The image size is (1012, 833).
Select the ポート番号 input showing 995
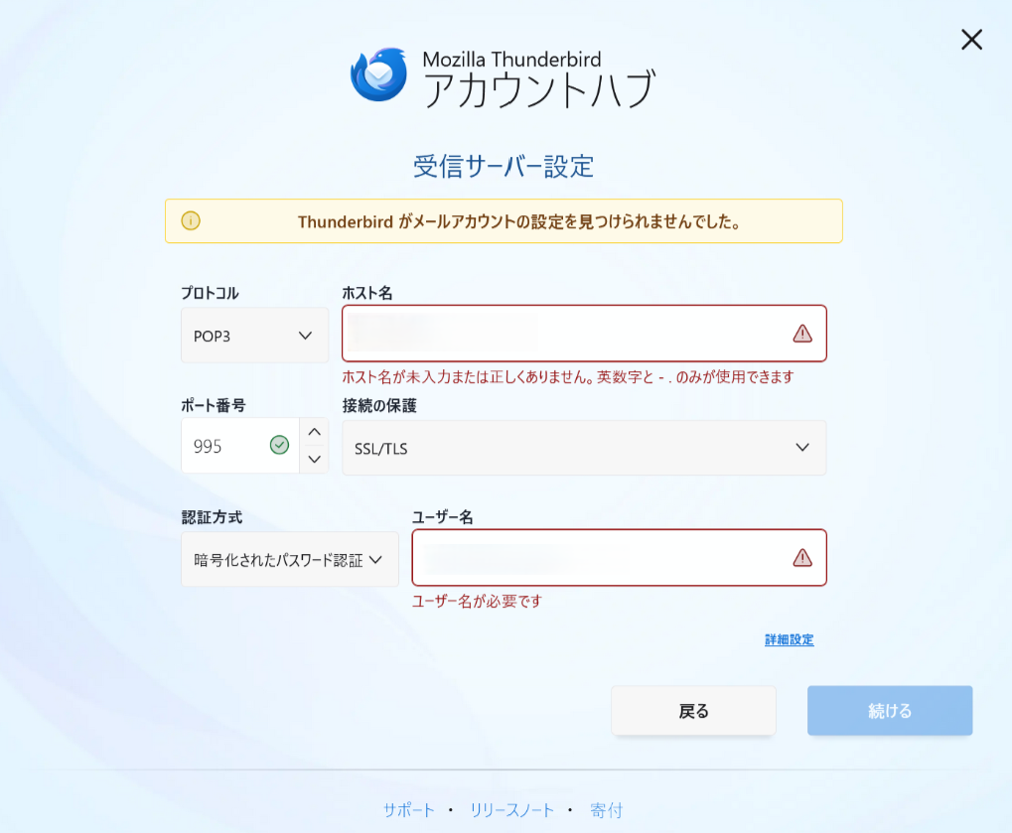click(218, 446)
